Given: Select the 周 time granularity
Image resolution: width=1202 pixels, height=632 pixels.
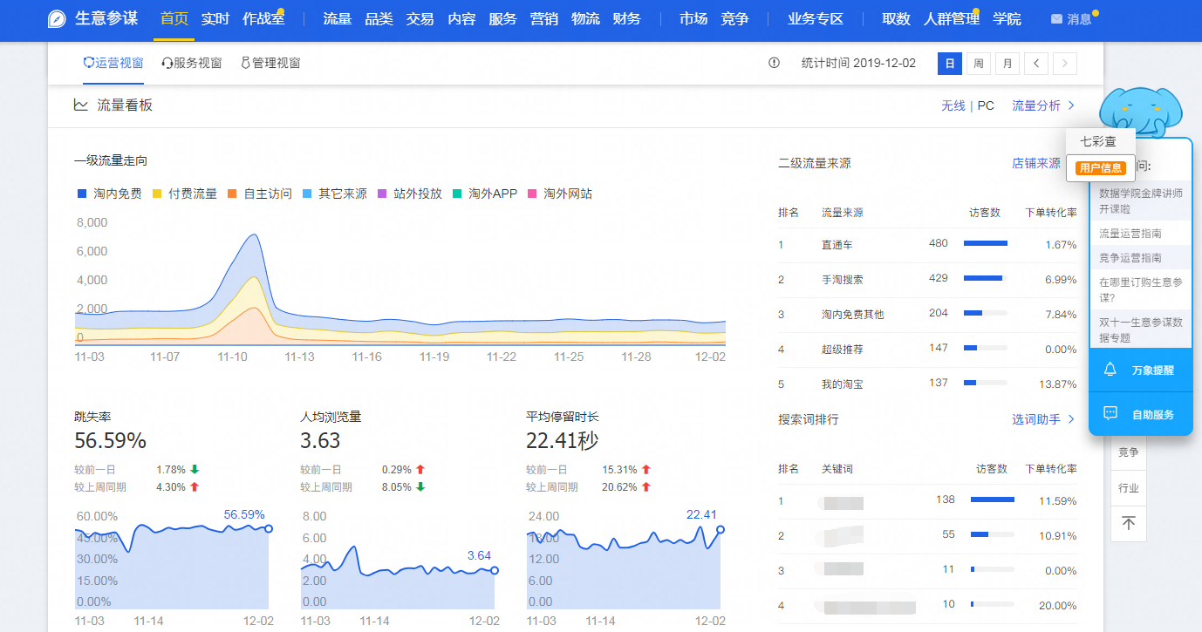Looking at the screenshot, I should click(979, 63).
